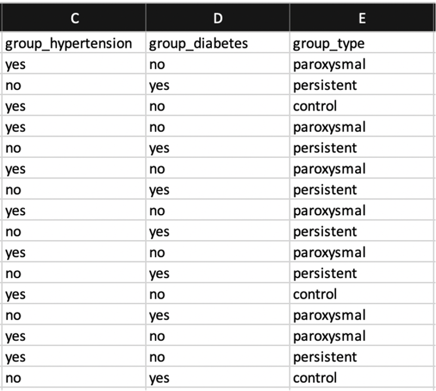Click the first yes cell under group_diabetes

click(x=218, y=85)
